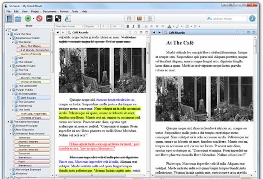Open the Keywords key icon
This screenshot has height=179, width=263.
point(49,19)
